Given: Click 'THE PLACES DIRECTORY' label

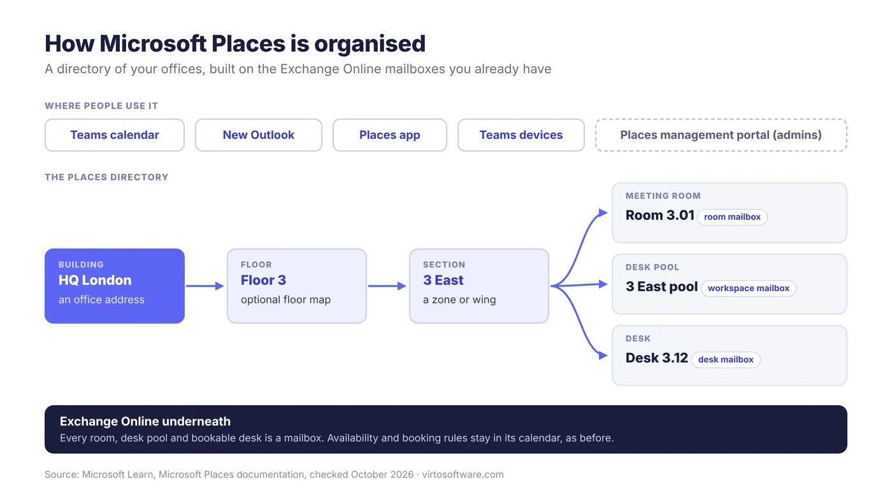Looking at the screenshot, I should (106, 177).
